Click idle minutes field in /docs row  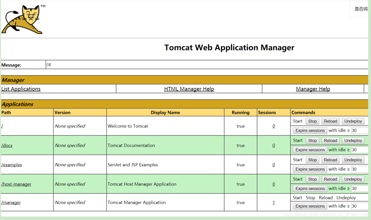(360, 150)
